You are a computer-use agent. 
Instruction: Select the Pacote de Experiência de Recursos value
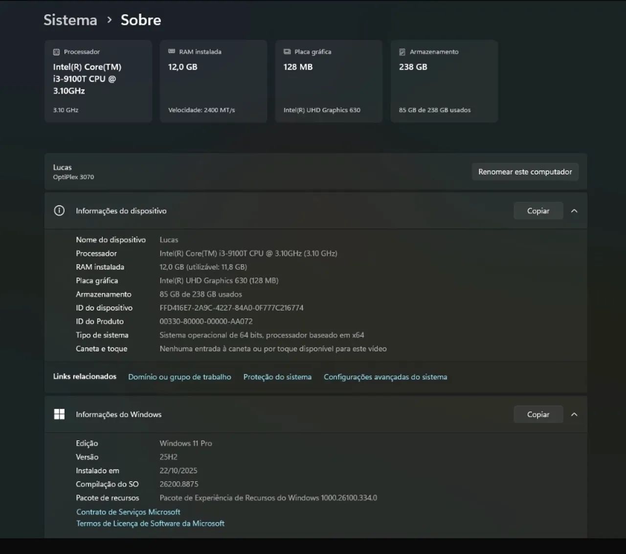click(x=268, y=498)
